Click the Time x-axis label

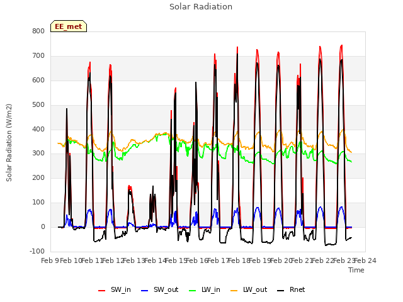(356, 270)
